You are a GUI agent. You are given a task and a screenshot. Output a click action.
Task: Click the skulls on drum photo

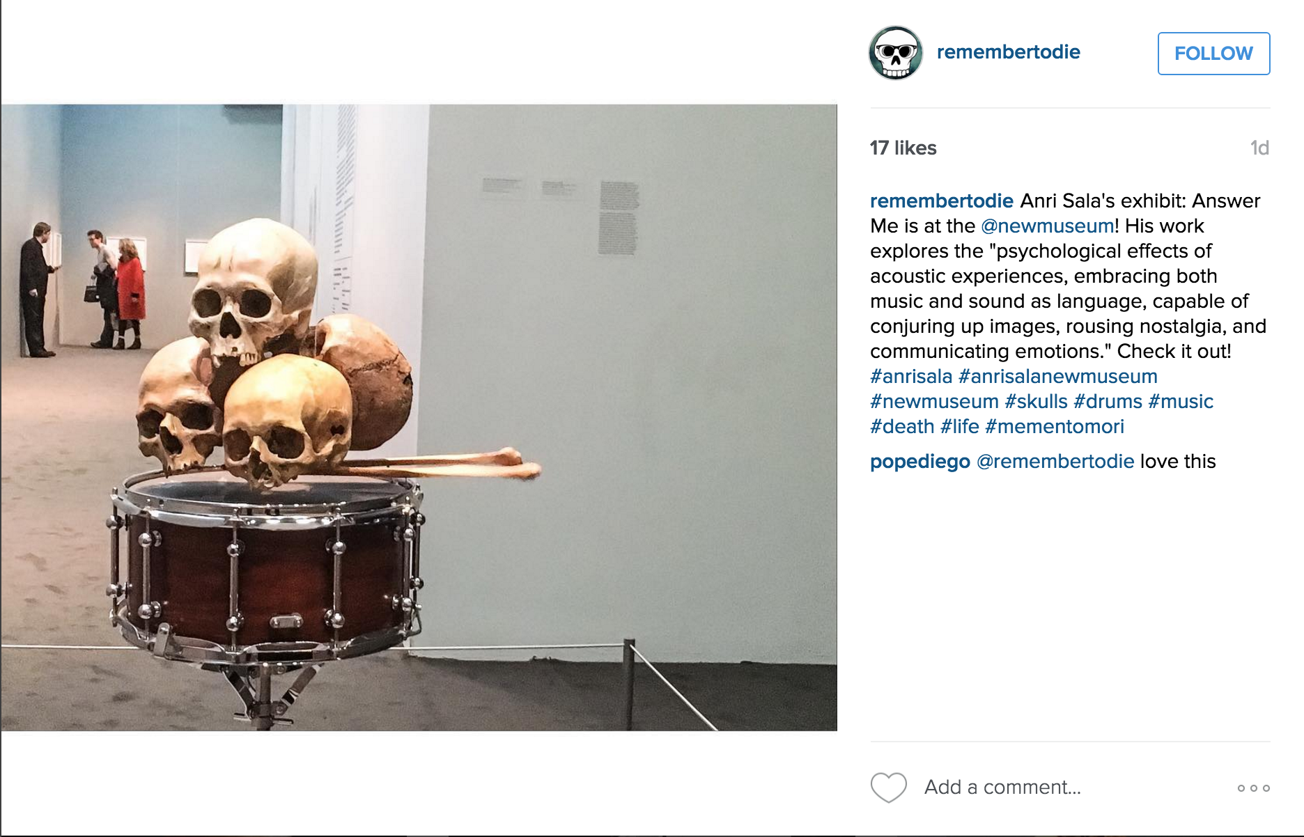pyautogui.click(x=419, y=417)
